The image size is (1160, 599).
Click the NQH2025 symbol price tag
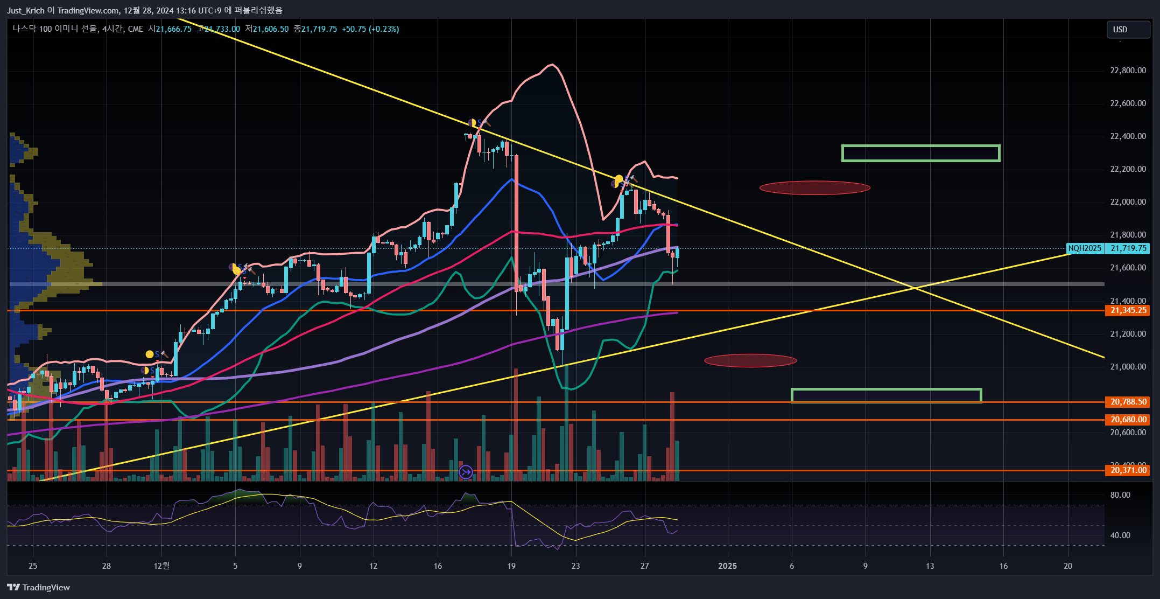(x=1085, y=248)
